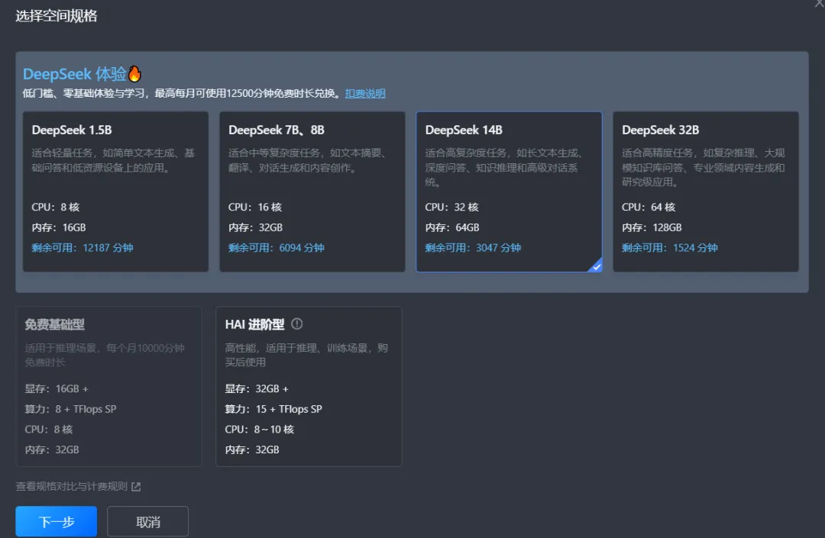Screen dimensions: 825x538
Task: Click the CPU: 16 核 text
Action: click(255, 207)
